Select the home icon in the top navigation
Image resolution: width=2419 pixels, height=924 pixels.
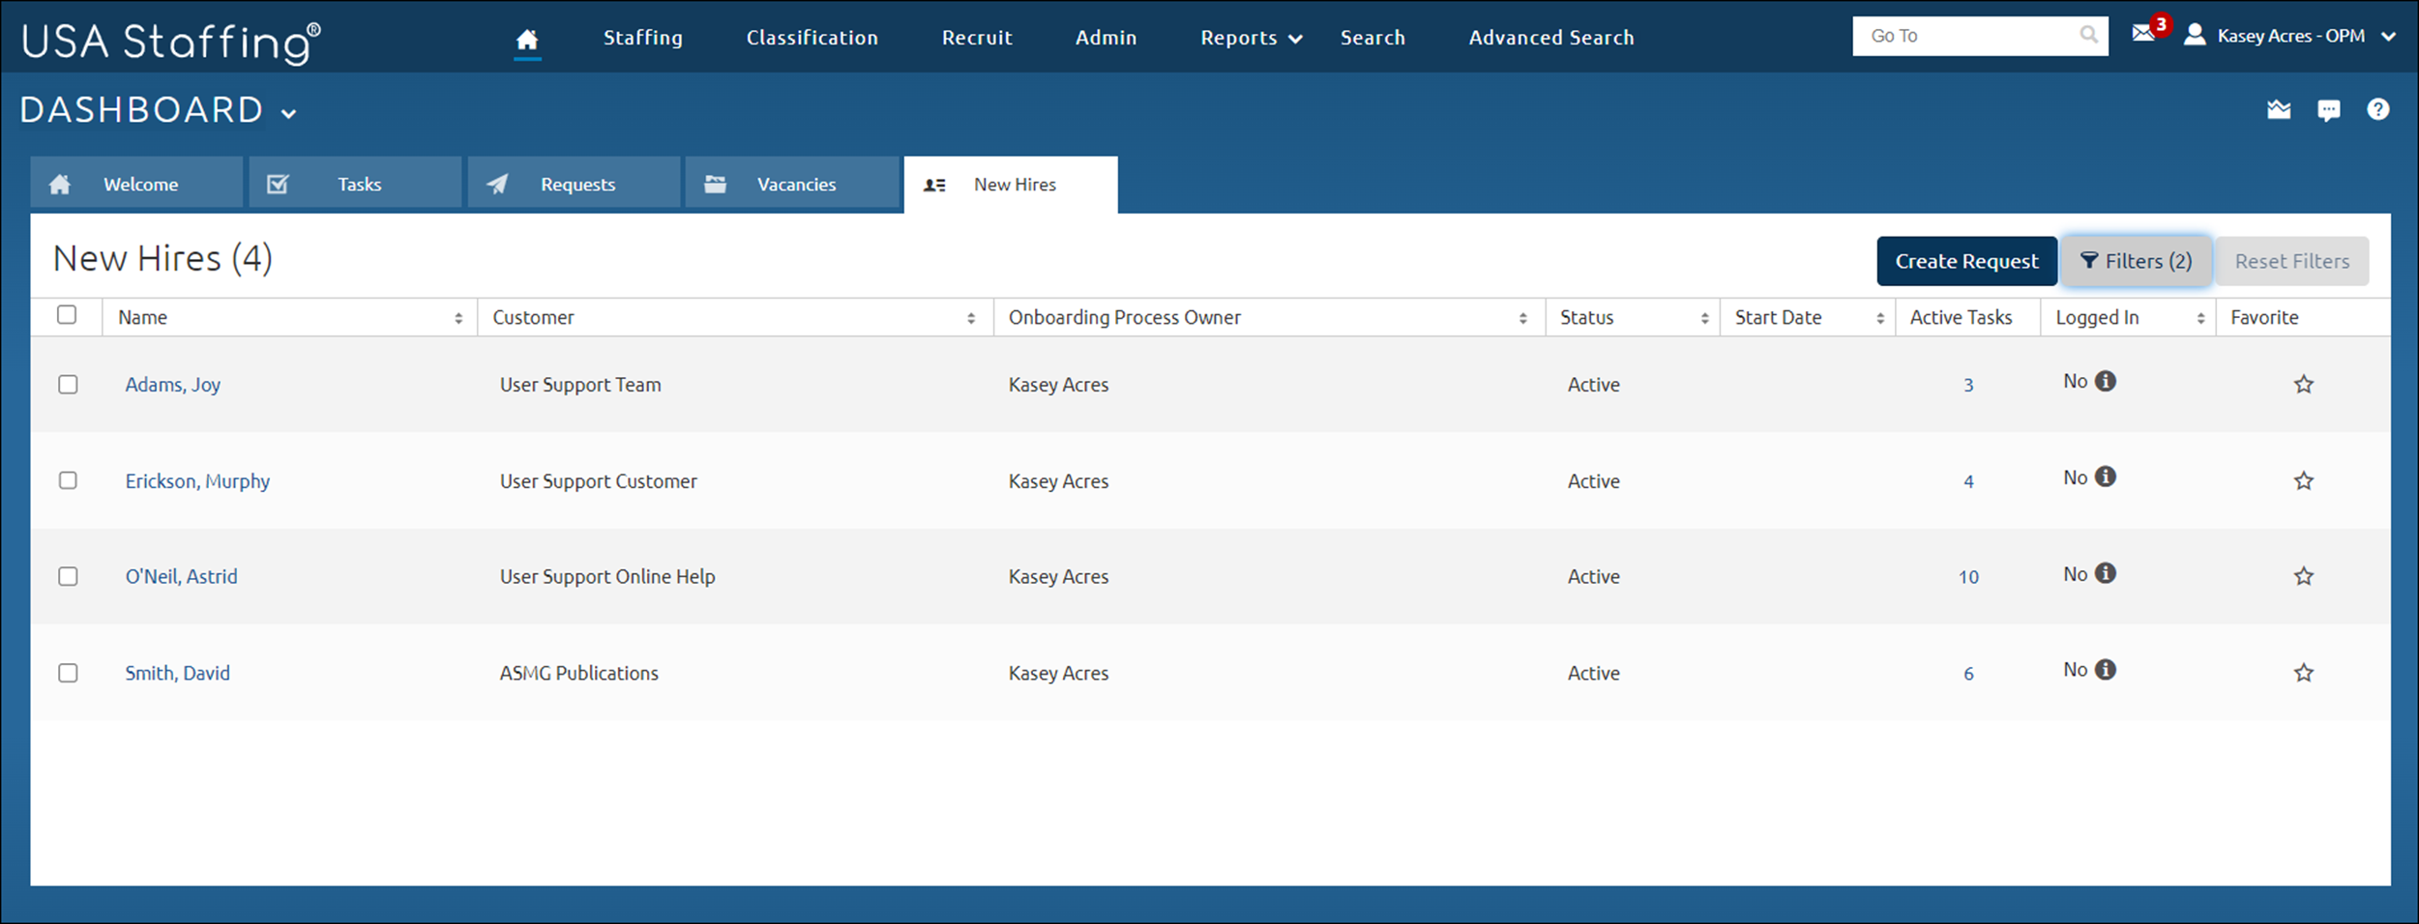tap(527, 37)
